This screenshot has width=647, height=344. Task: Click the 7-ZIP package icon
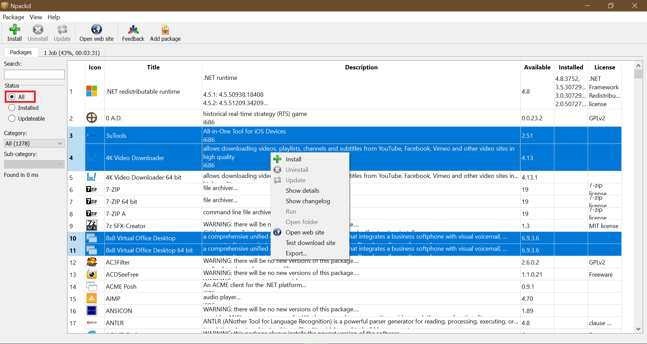coord(91,189)
